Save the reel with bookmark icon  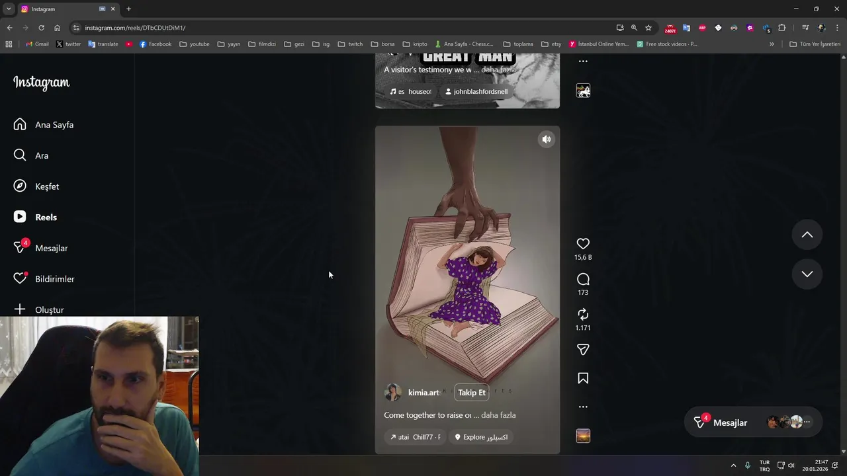coord(583,378)
